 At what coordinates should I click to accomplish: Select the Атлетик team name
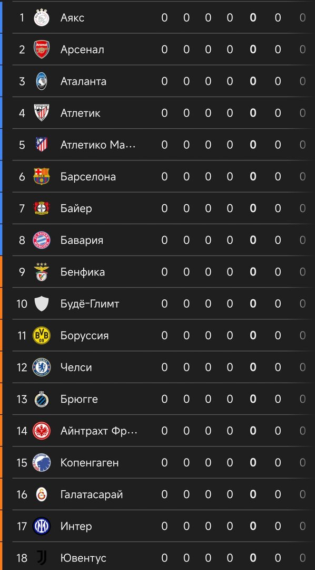pyautogui.click(x=80, y=113)
